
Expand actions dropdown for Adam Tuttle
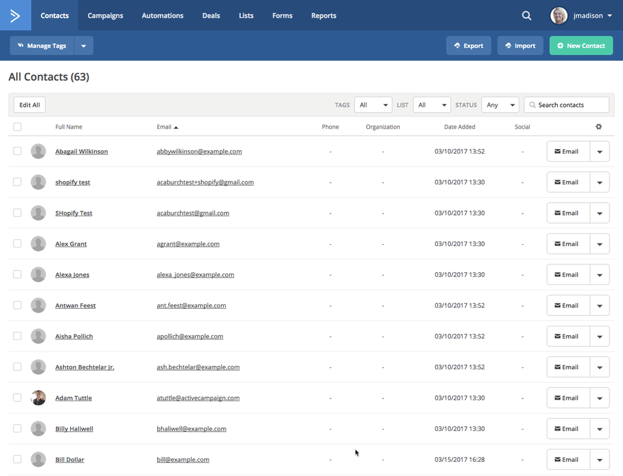(600, 398)
